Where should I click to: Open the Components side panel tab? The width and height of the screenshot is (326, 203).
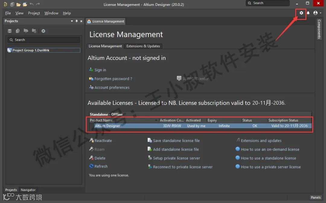coord(319,29)
